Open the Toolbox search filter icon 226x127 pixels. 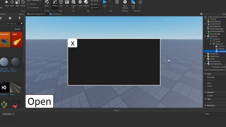coord(22,24)
